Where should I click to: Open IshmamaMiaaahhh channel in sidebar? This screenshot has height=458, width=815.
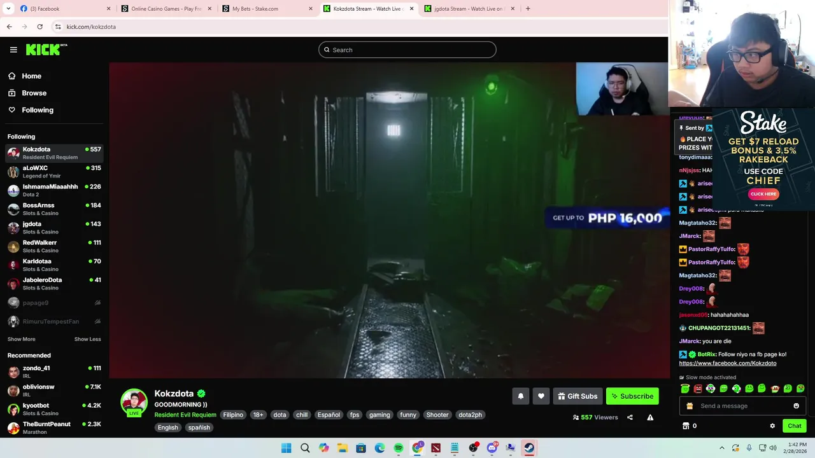coord(54,190)
